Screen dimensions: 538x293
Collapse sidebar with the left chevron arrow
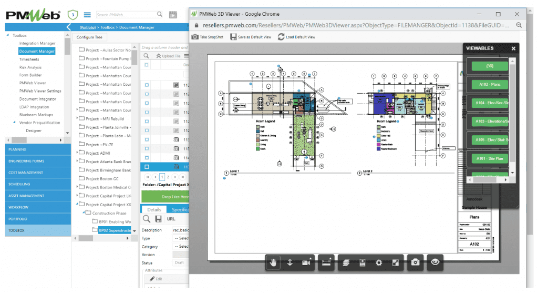click(69, 27)
